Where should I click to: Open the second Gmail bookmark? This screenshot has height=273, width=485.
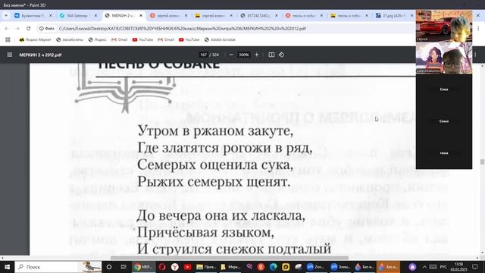(166, 39)
